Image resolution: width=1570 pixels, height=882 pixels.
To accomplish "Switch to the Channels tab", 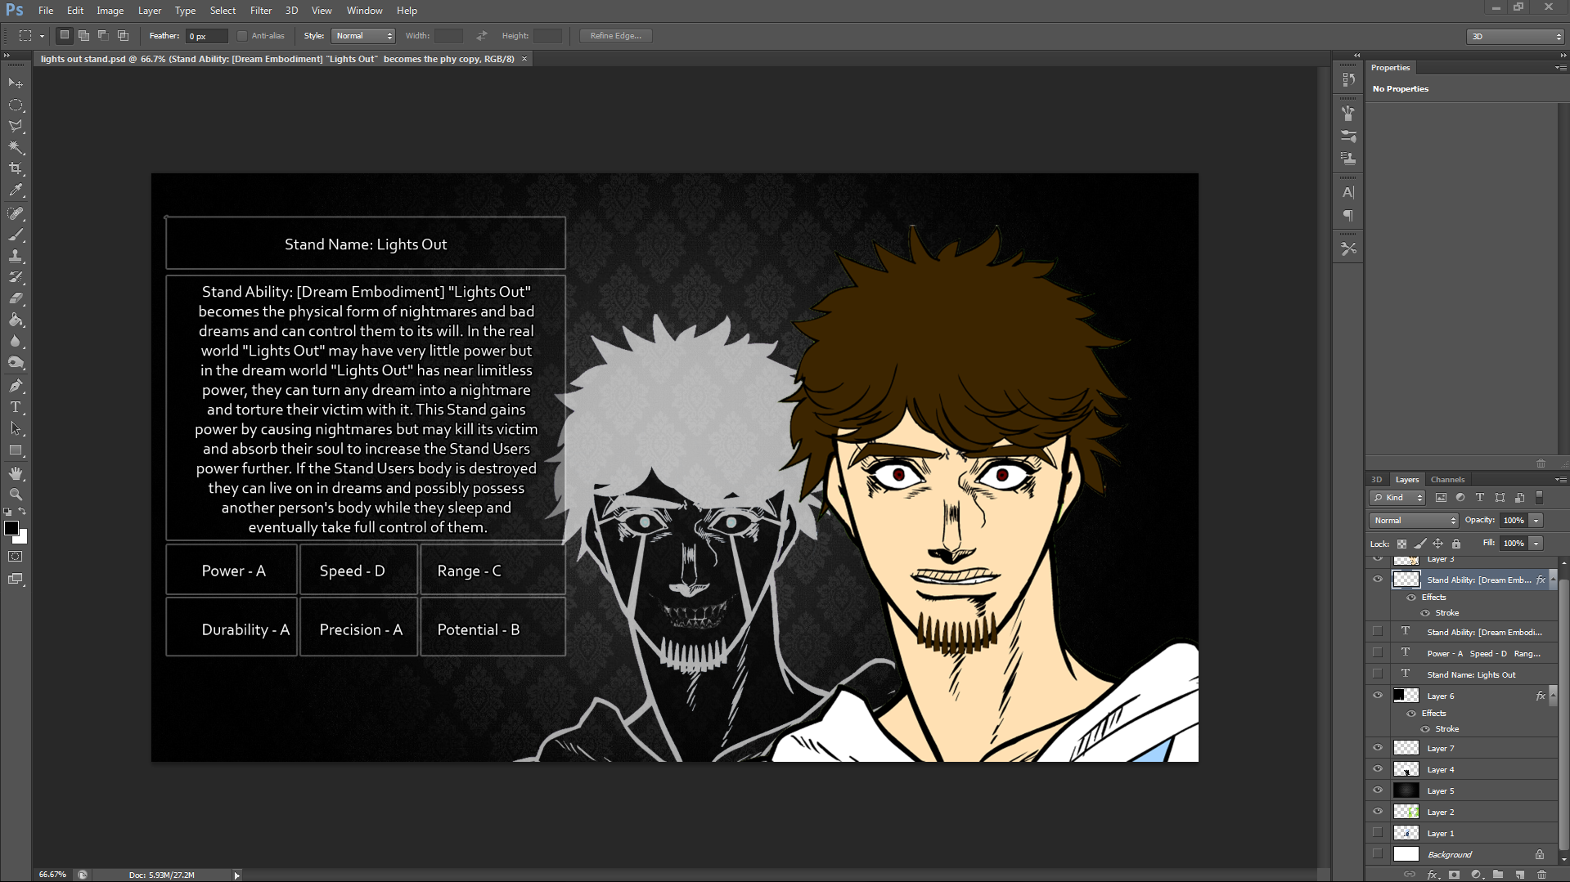I will pos(1447,480).
